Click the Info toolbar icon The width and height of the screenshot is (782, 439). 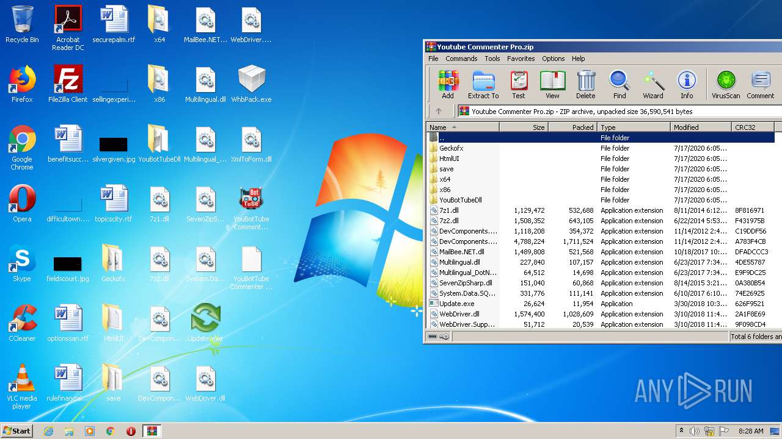(x=687, y=84)
